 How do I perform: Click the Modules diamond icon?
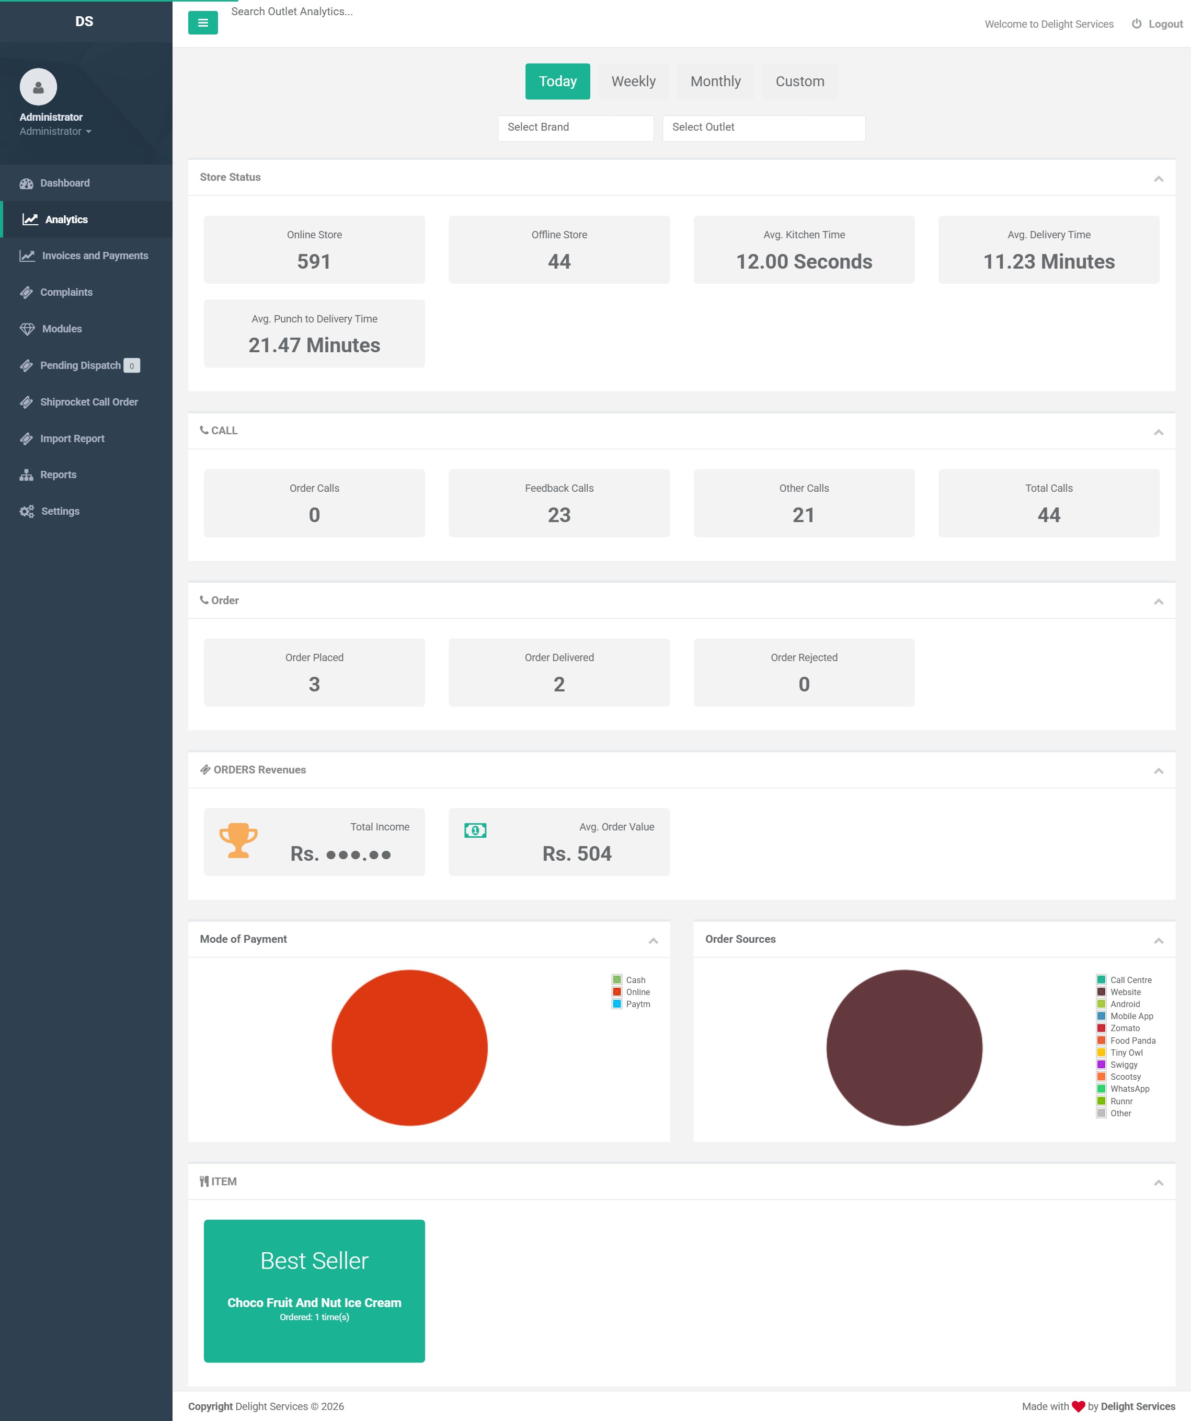tap(27, 329)
